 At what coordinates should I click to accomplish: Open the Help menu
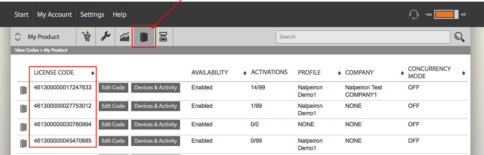[x=119, y=14]
